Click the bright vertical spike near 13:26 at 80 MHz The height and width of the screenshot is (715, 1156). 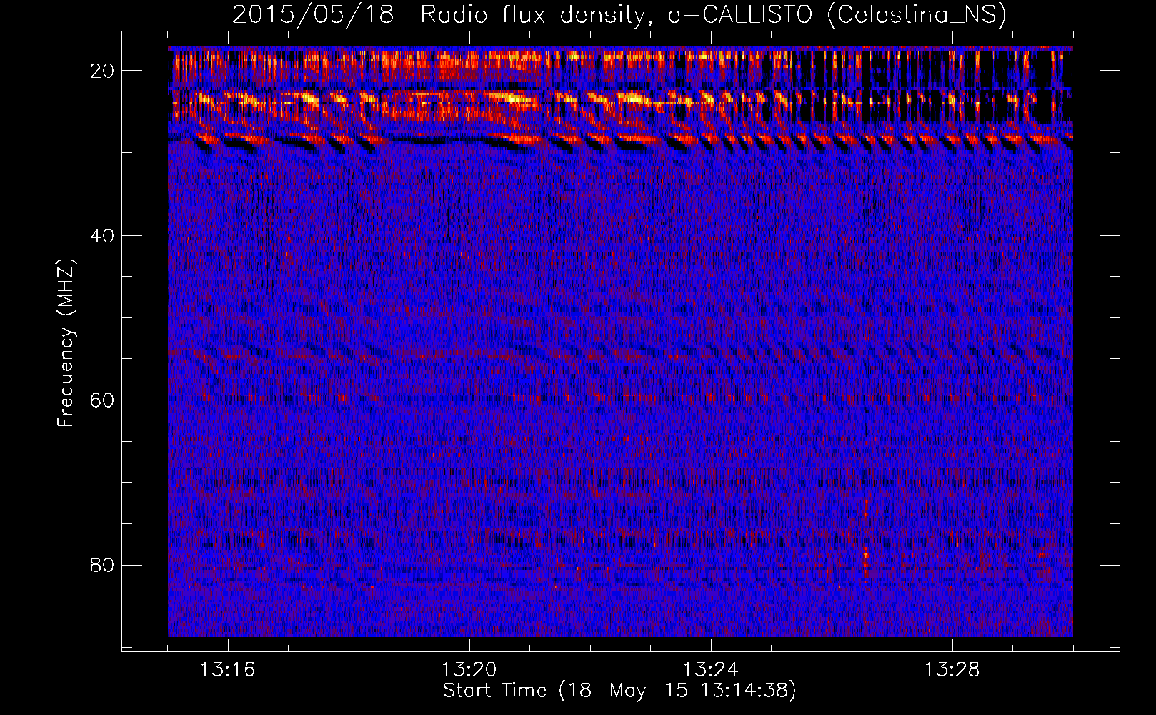point(866,554)
